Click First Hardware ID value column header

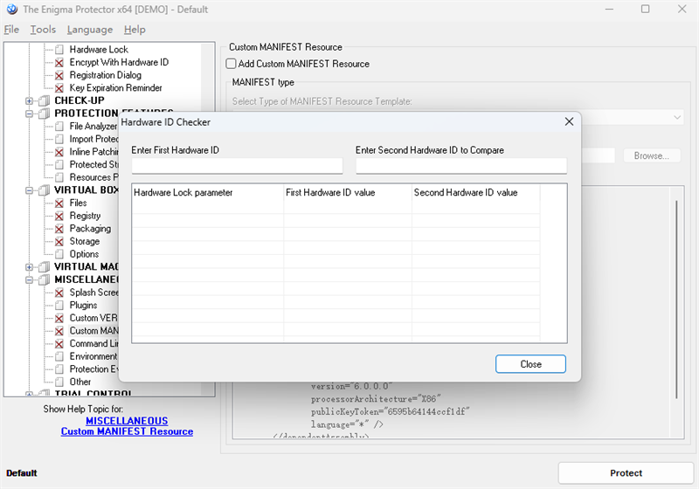click(x=348, y=192)
